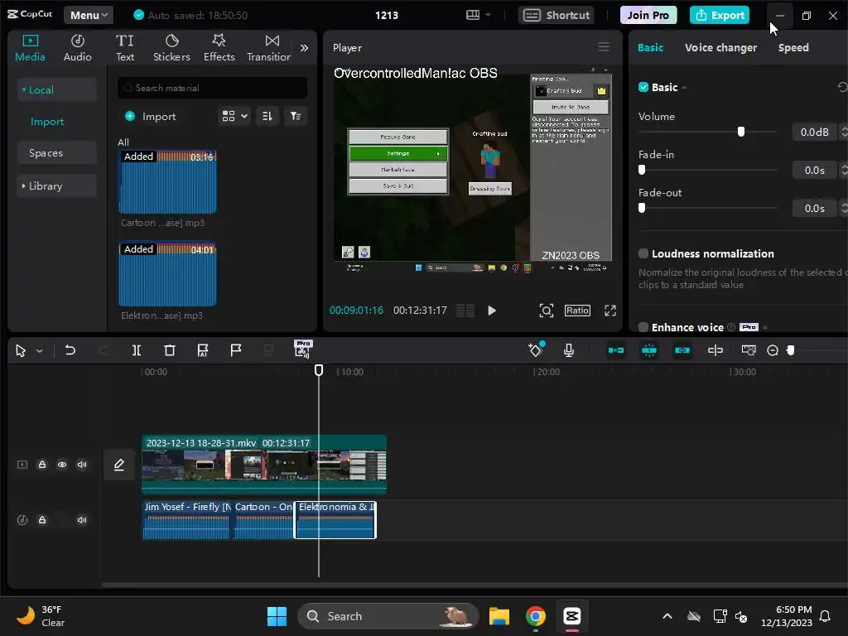The image size is (848, 636).
Task: Lock the audio track
Action: click(41, 520)
